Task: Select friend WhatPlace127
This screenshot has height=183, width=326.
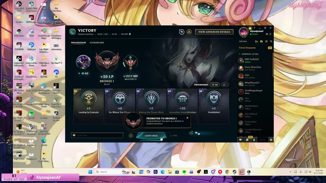Action: tap(255, 84)
